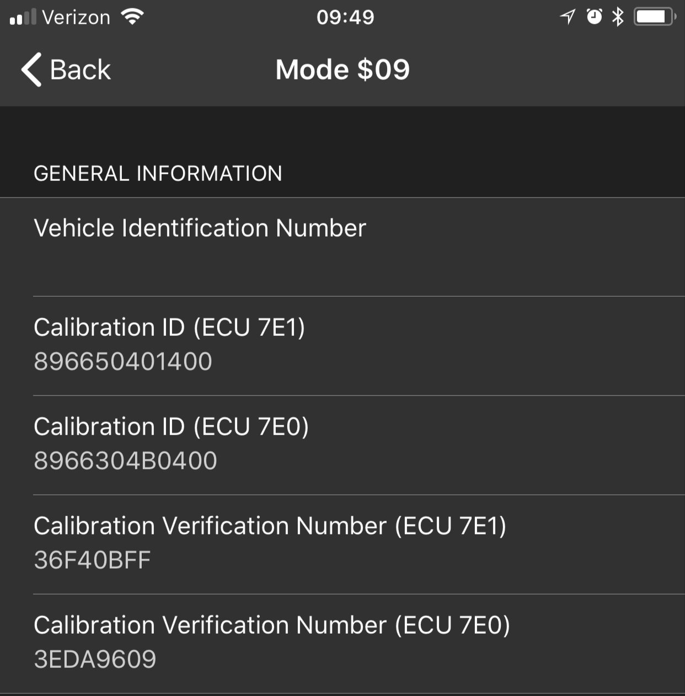The width and height of the screenshot is (685, 696).
Task: Select the Calibration ID (ECU 7E1) row
Action: [x=342, y=346]
